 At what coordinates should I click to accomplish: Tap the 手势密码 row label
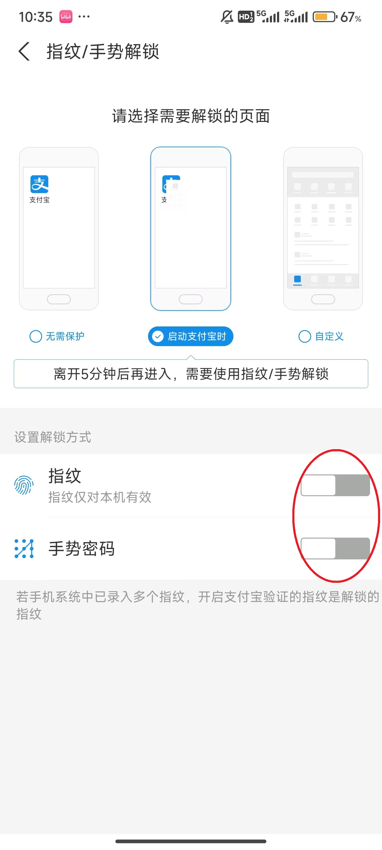click(81, 549)
